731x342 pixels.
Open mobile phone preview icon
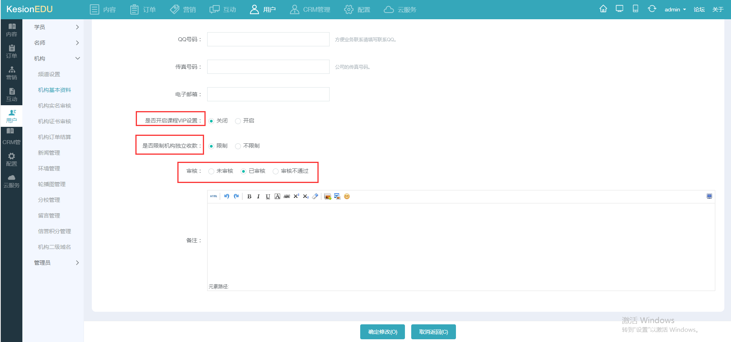[635, 9]
